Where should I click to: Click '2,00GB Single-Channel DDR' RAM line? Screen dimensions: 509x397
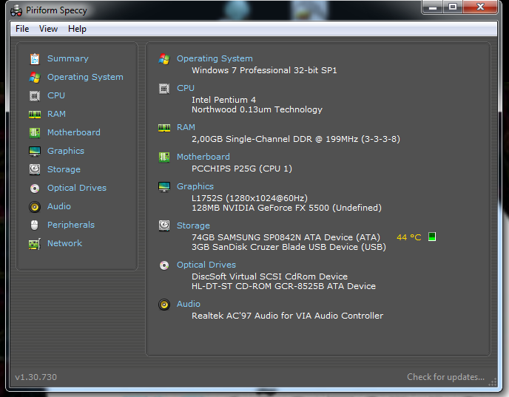(x=296, y=139)
